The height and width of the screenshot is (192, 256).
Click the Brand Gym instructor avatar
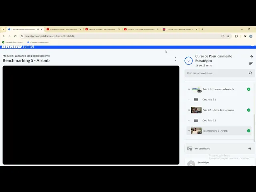(x=191, y=163)
